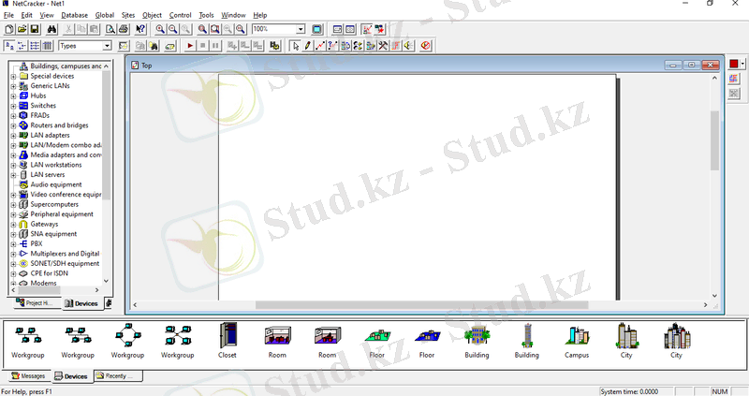This screenshot has width=749, height=396.
Task: Click the binoculars Find icon in top toolbar
Action: coord(51,30)
